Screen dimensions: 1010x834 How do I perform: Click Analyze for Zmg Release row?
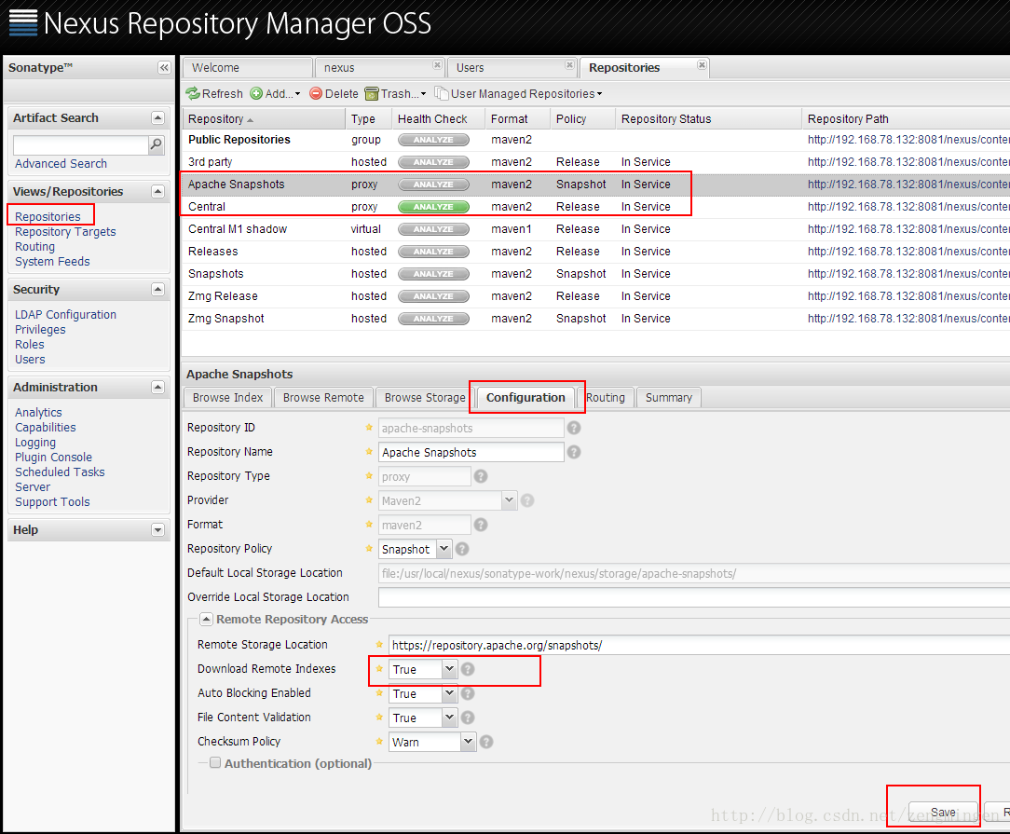433,296
